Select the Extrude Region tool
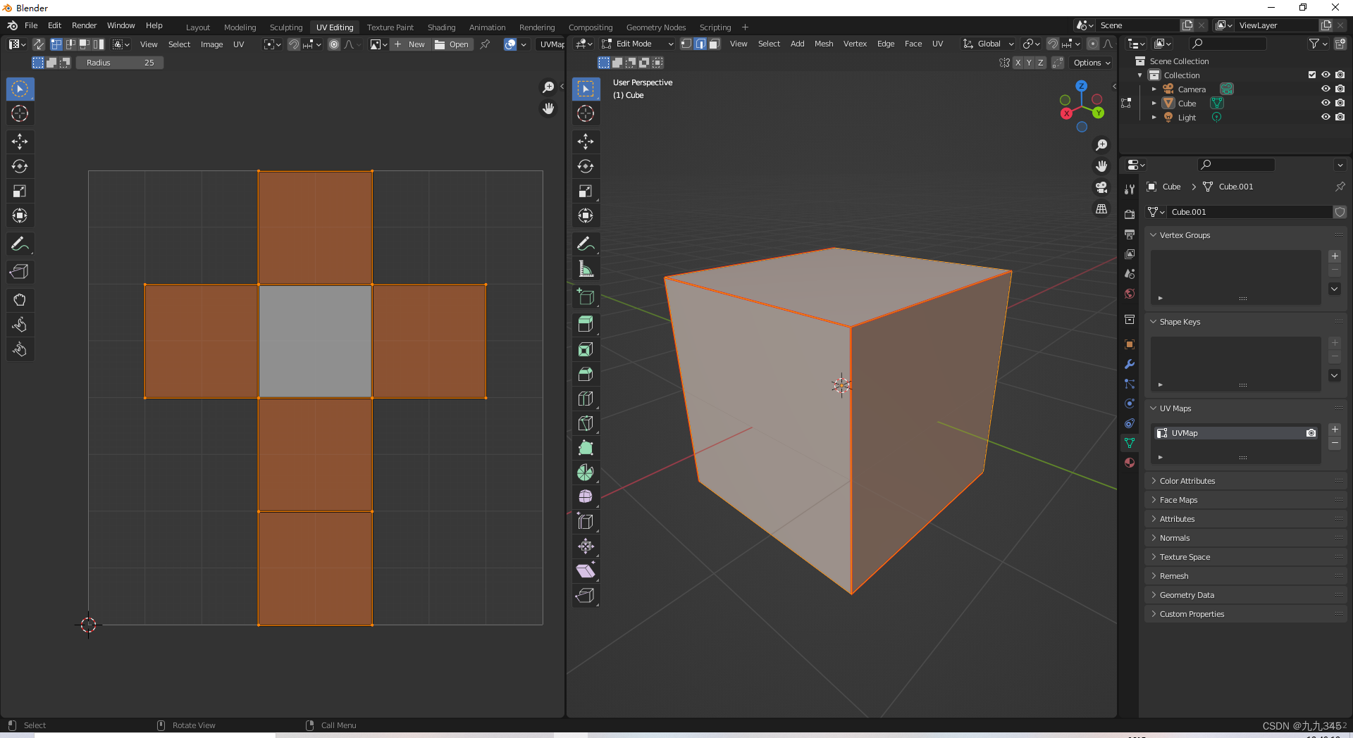The width and height of the screenshot is (1353, 738). [x=586, y=325]
